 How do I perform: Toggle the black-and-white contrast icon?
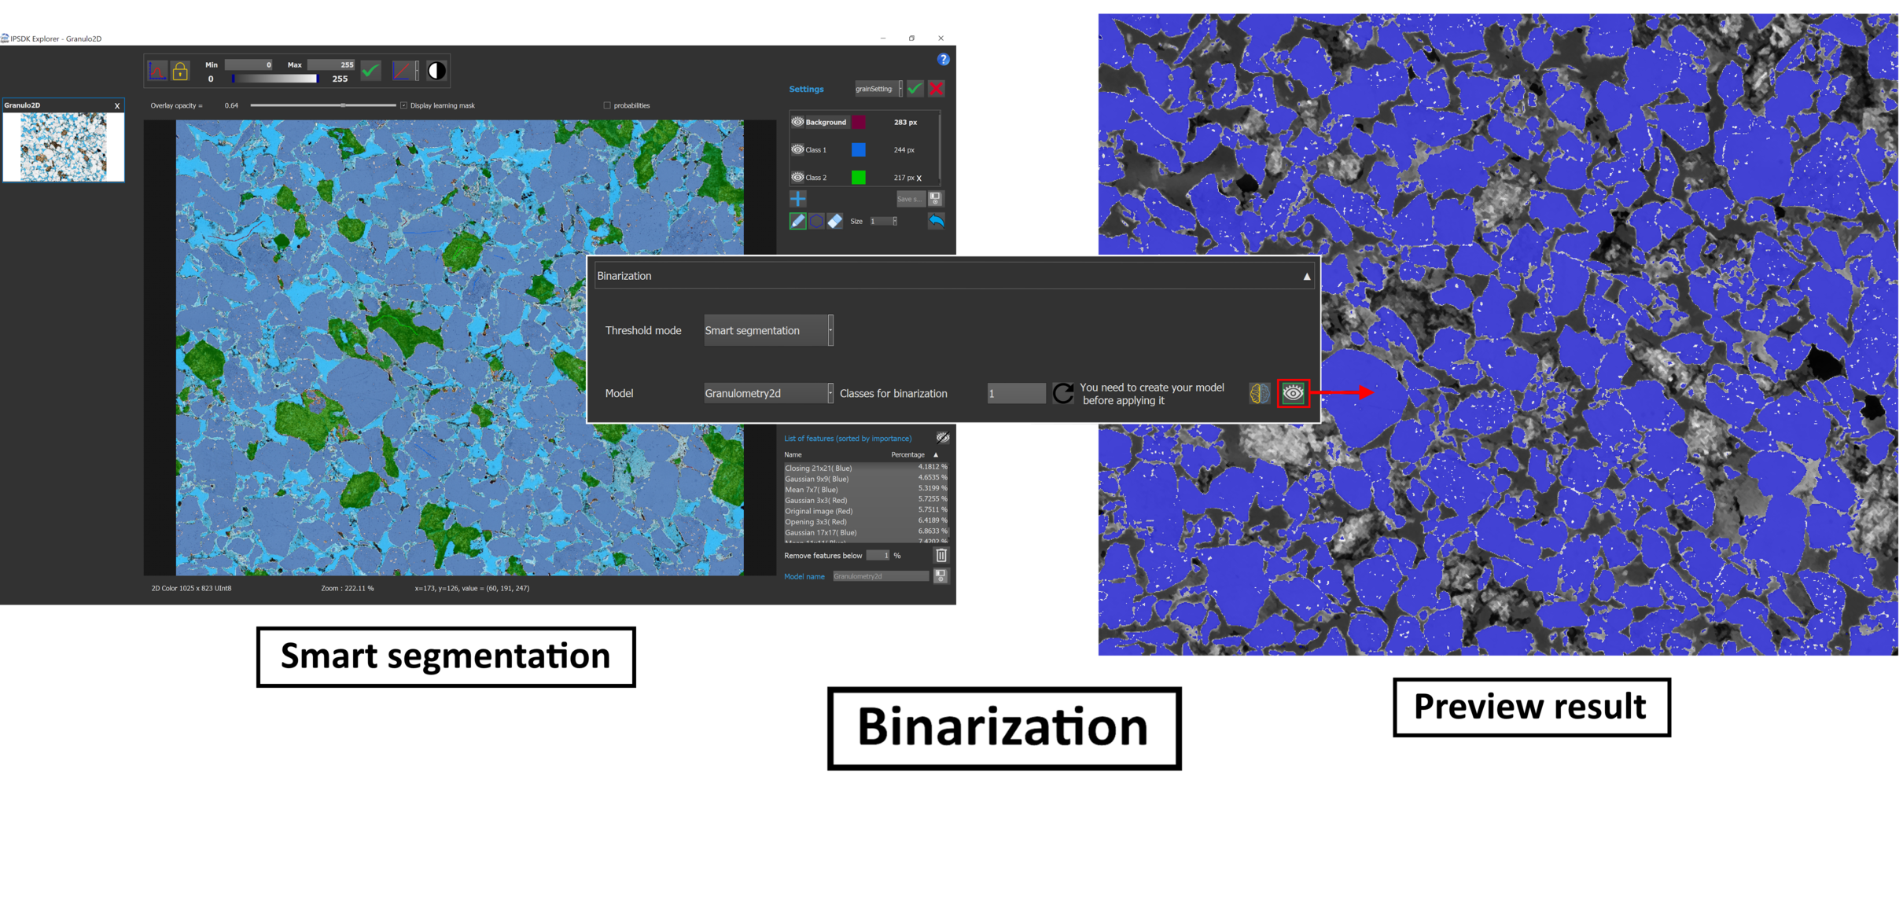[x=436, y=71]
